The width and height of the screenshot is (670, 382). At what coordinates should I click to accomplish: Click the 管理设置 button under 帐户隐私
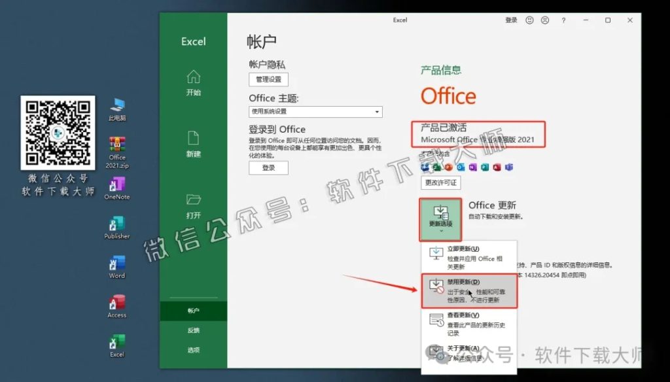[x=268, y=79]
